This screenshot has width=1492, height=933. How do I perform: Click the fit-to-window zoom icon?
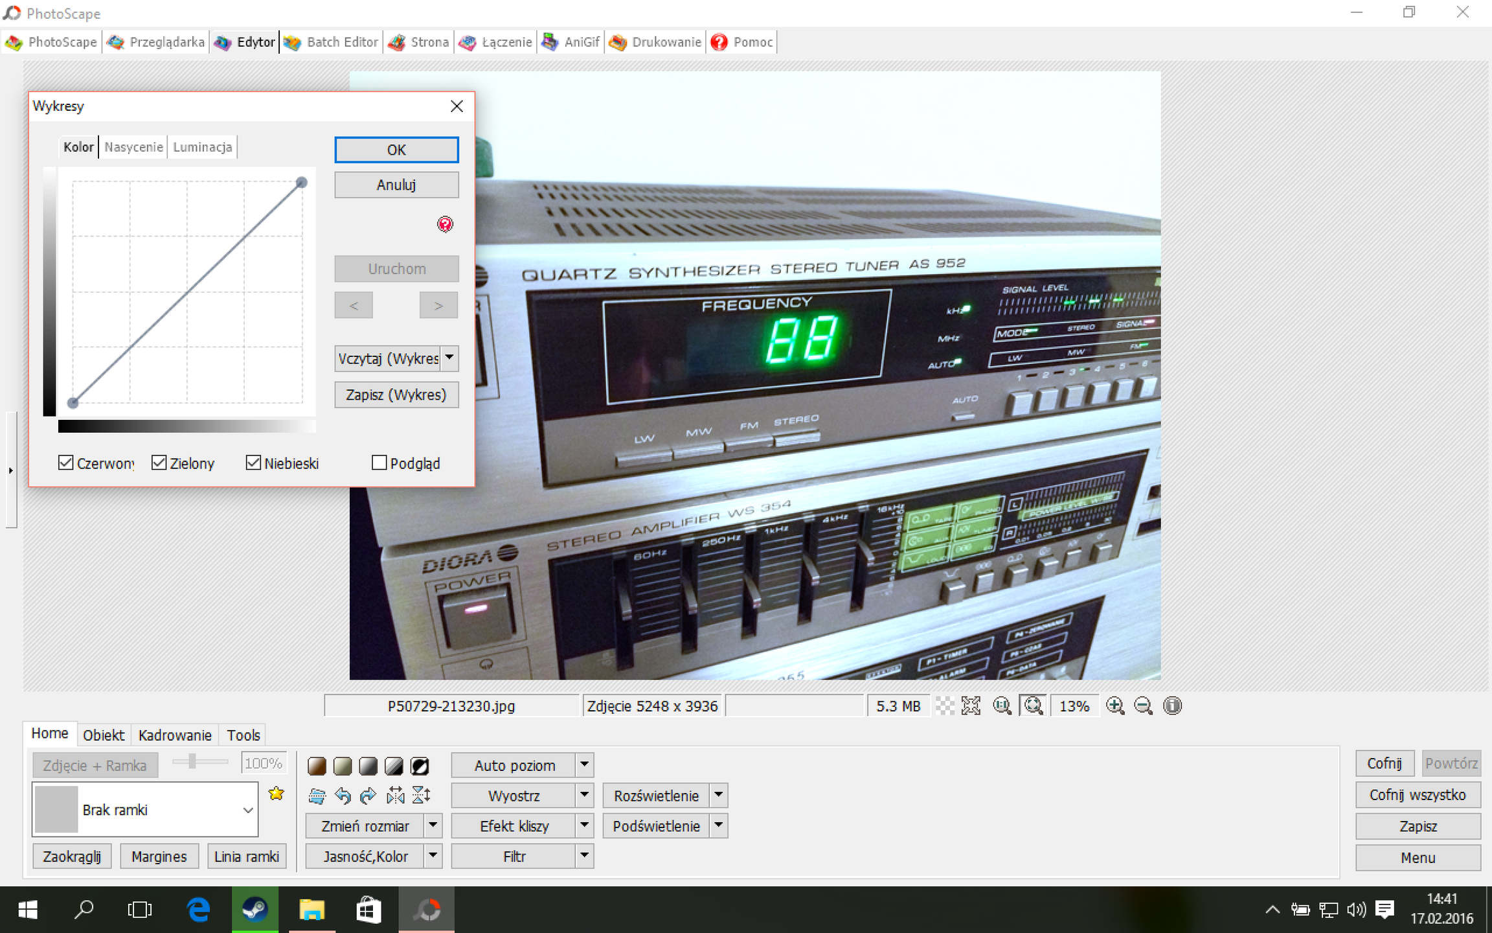tap(1034, 706)
